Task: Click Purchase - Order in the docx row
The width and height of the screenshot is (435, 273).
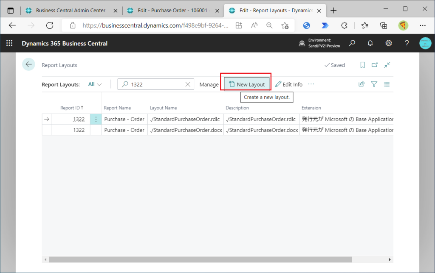Action: click(124, 130)
